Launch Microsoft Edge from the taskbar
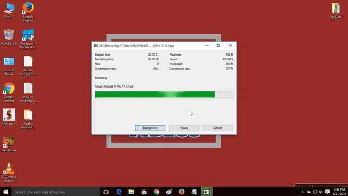This screenshot has width=348, height=196. [119, 192]
